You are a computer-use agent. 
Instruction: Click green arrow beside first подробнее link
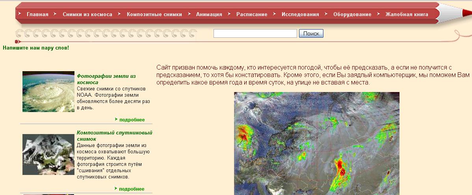(x=116, y=119)
